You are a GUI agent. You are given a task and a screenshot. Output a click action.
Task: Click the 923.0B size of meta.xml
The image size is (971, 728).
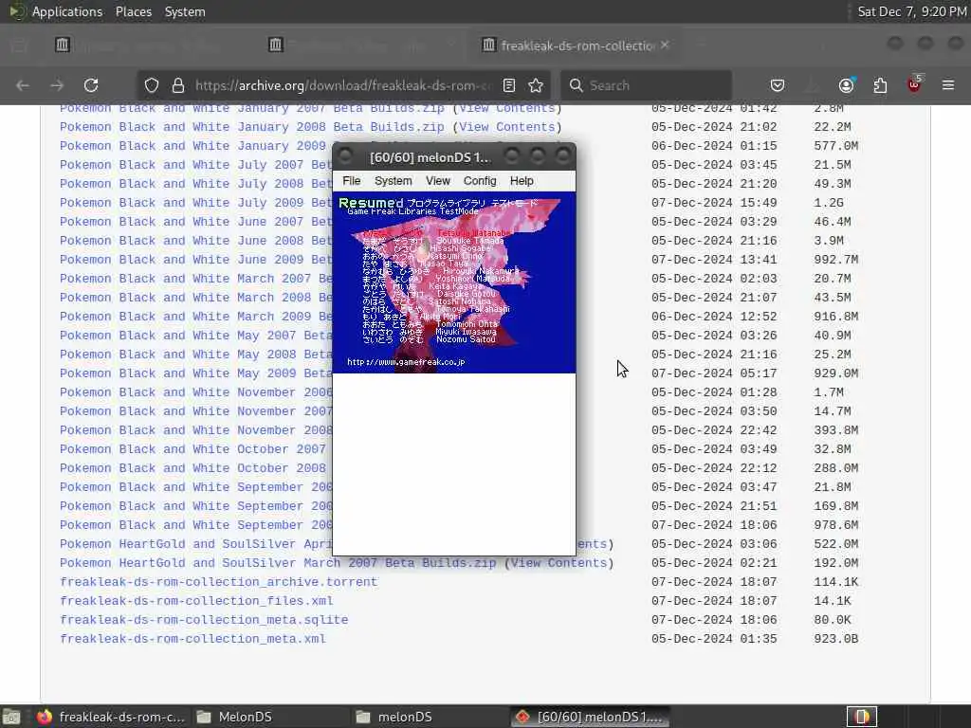point(836,639)
